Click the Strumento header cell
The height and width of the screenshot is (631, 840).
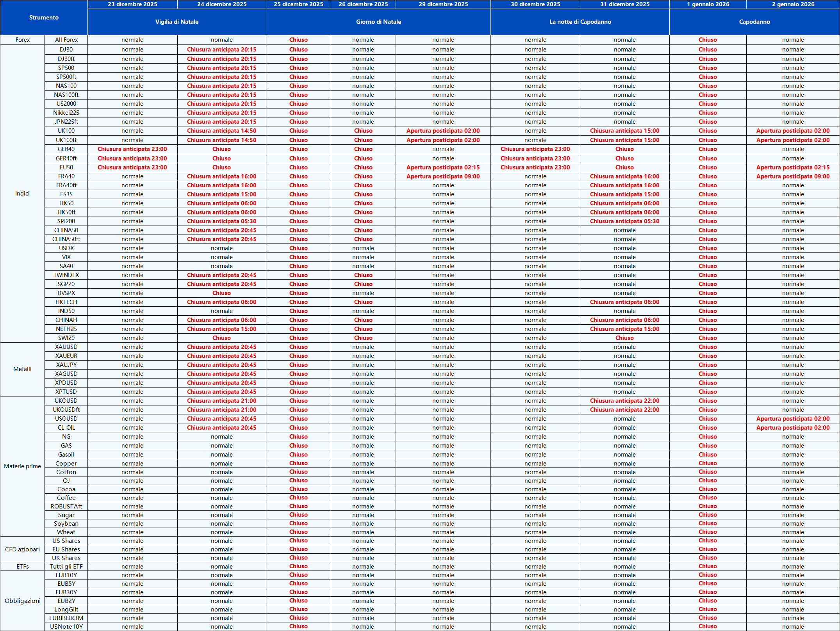pos(44,18)
